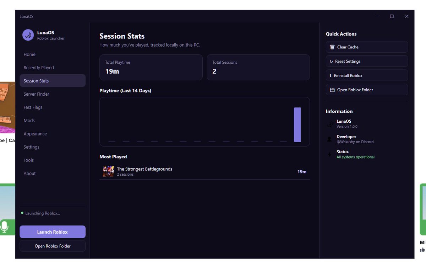Click the folder icon in Quick Actions
This screenshot has height=276, width=426.
tap(332, 90)
